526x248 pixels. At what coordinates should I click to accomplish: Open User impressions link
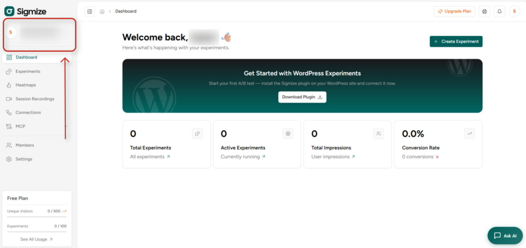tap(333, 157)
